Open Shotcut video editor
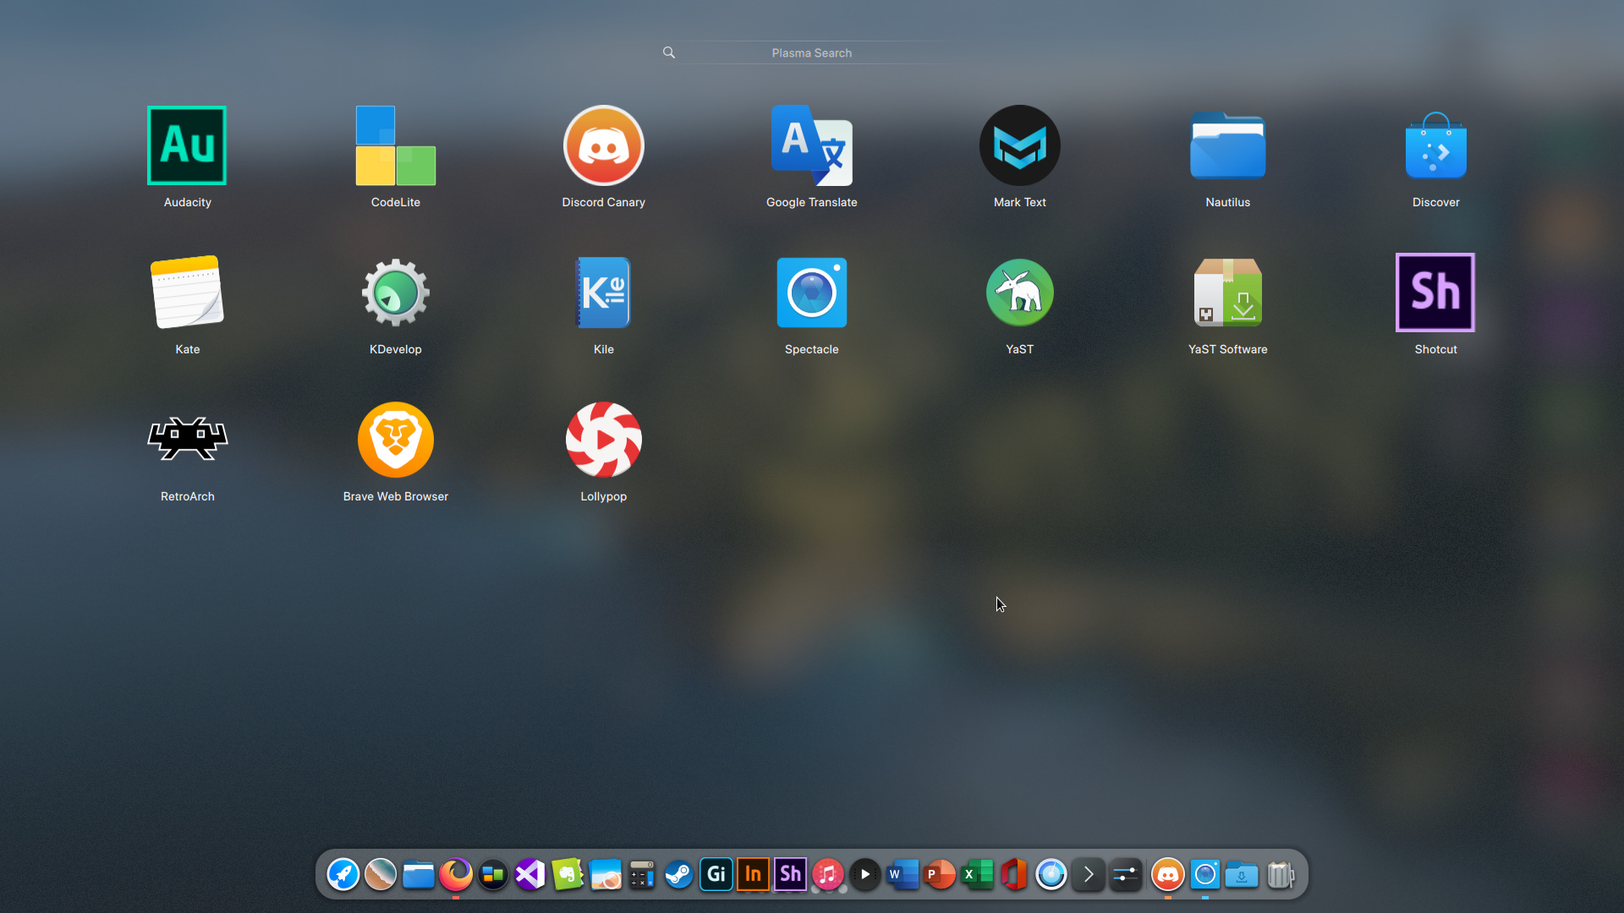1624x913 pixels. coord(1435,292)
